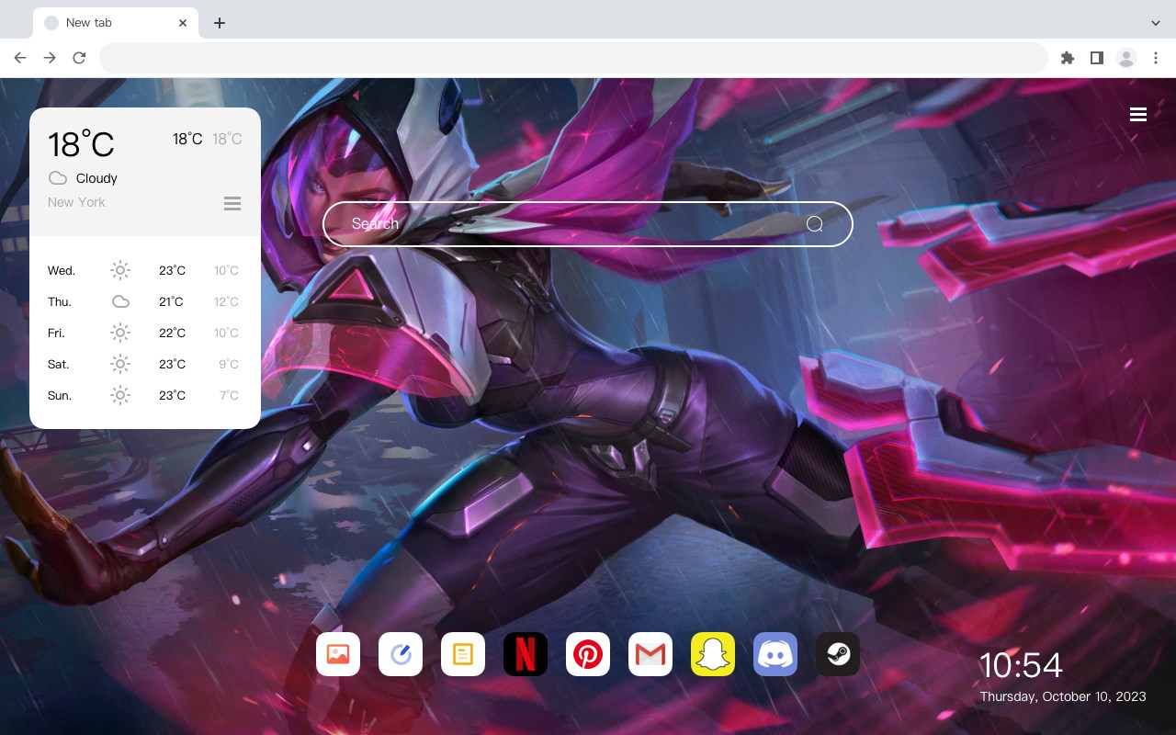Open the blue checkmark tasks shortcut
The image size is (1176, 735).
401,654
